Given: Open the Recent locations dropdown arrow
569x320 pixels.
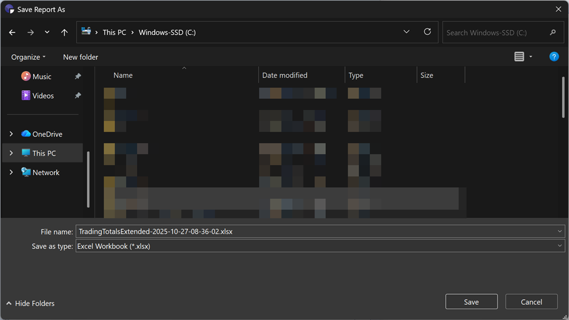Looking at the screenshot, I should pos(47,33).
